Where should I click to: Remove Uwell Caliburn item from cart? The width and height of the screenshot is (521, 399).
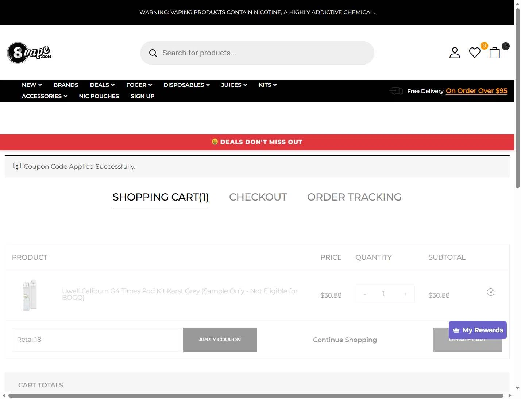click(x=491, y=292)
